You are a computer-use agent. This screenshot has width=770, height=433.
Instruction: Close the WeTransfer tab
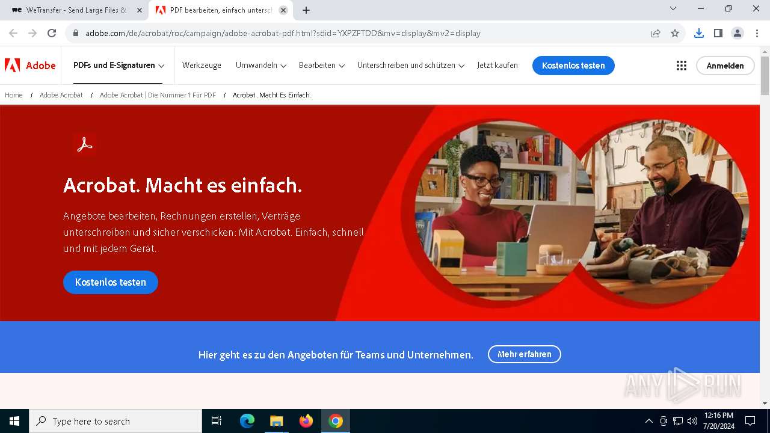tap(140, 10)
